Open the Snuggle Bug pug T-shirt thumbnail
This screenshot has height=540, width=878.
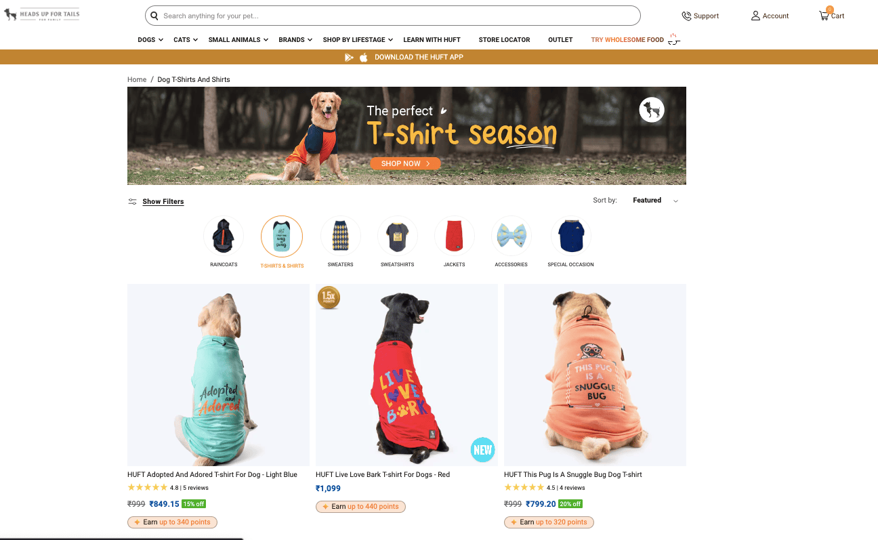click(595, 375)
